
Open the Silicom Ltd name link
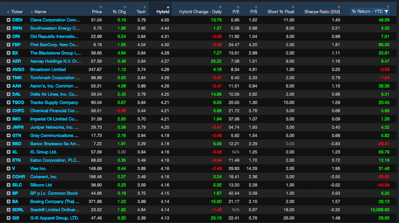coord(41,185)
